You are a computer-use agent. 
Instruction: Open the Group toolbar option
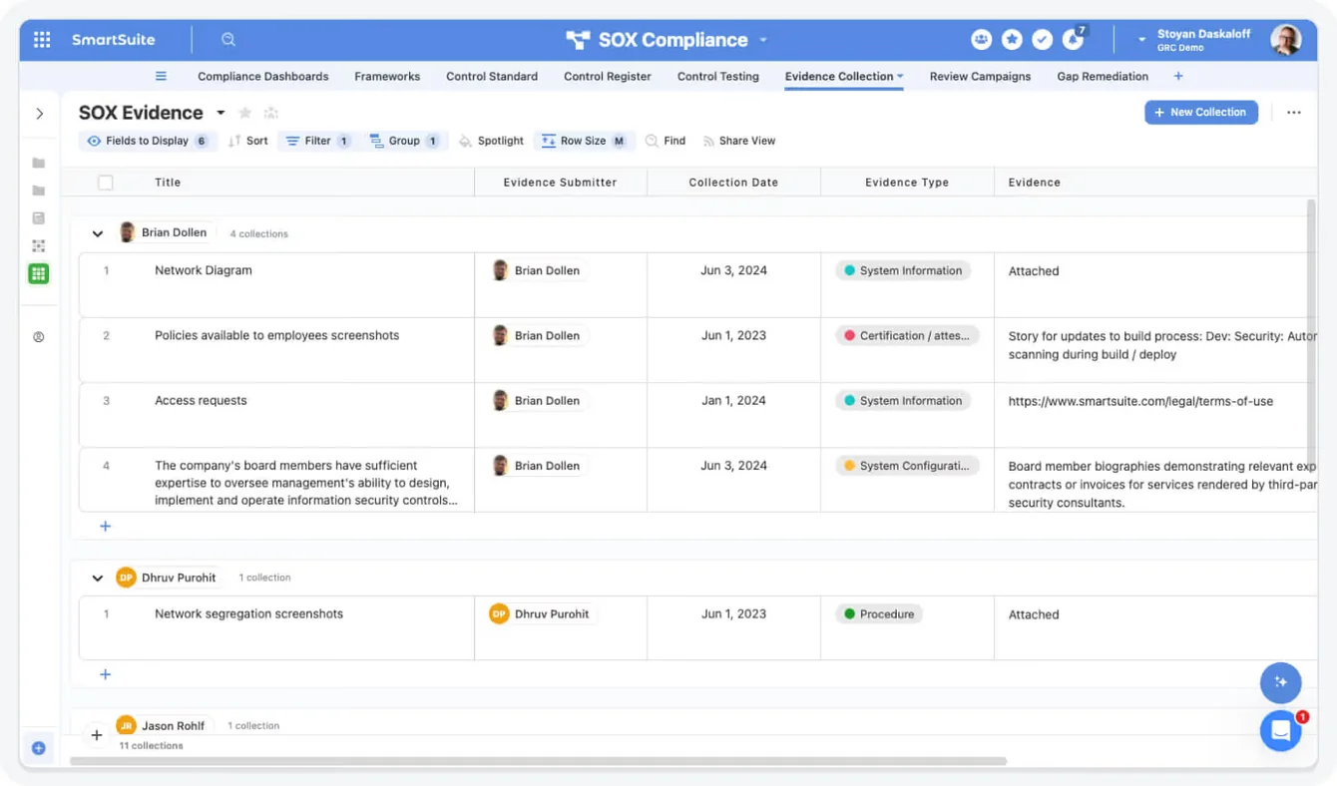404,142
